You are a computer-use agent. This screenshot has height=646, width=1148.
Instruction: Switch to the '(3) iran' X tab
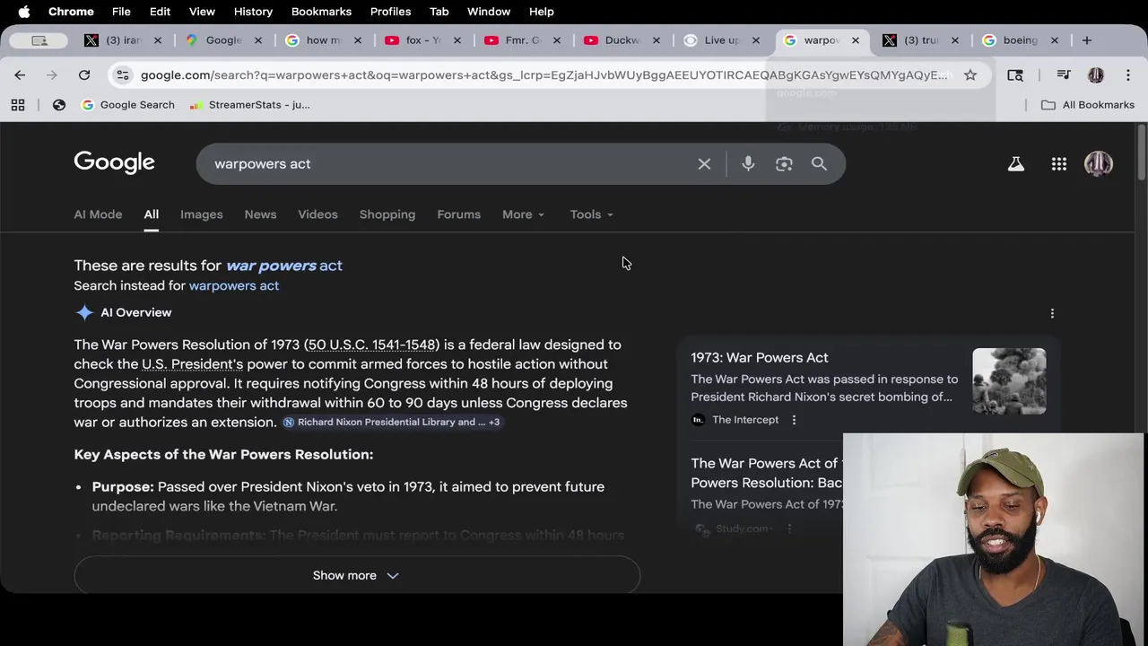point(124,40)
